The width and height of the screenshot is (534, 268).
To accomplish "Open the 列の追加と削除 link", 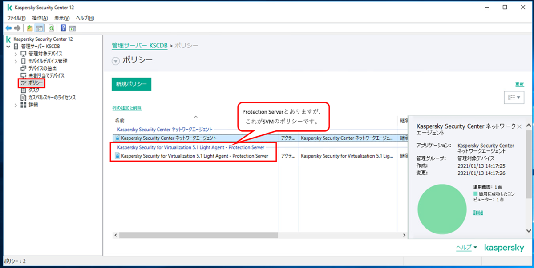I will (x=127, y=108).
